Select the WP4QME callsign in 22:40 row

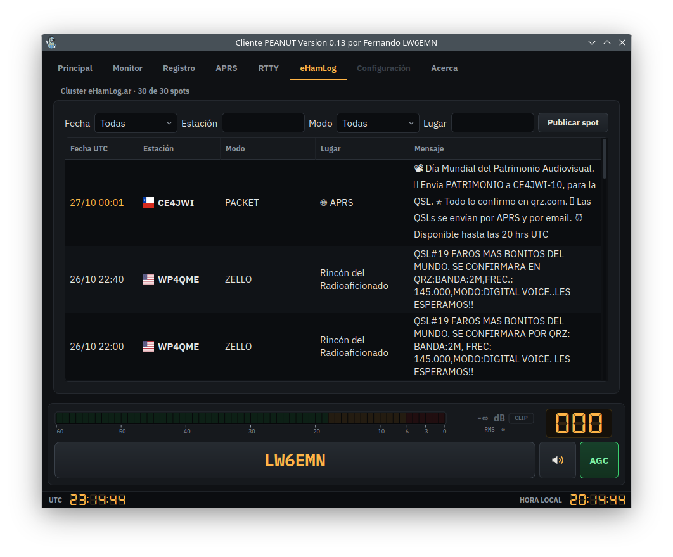pyautogui.click(x=179, y=279)
